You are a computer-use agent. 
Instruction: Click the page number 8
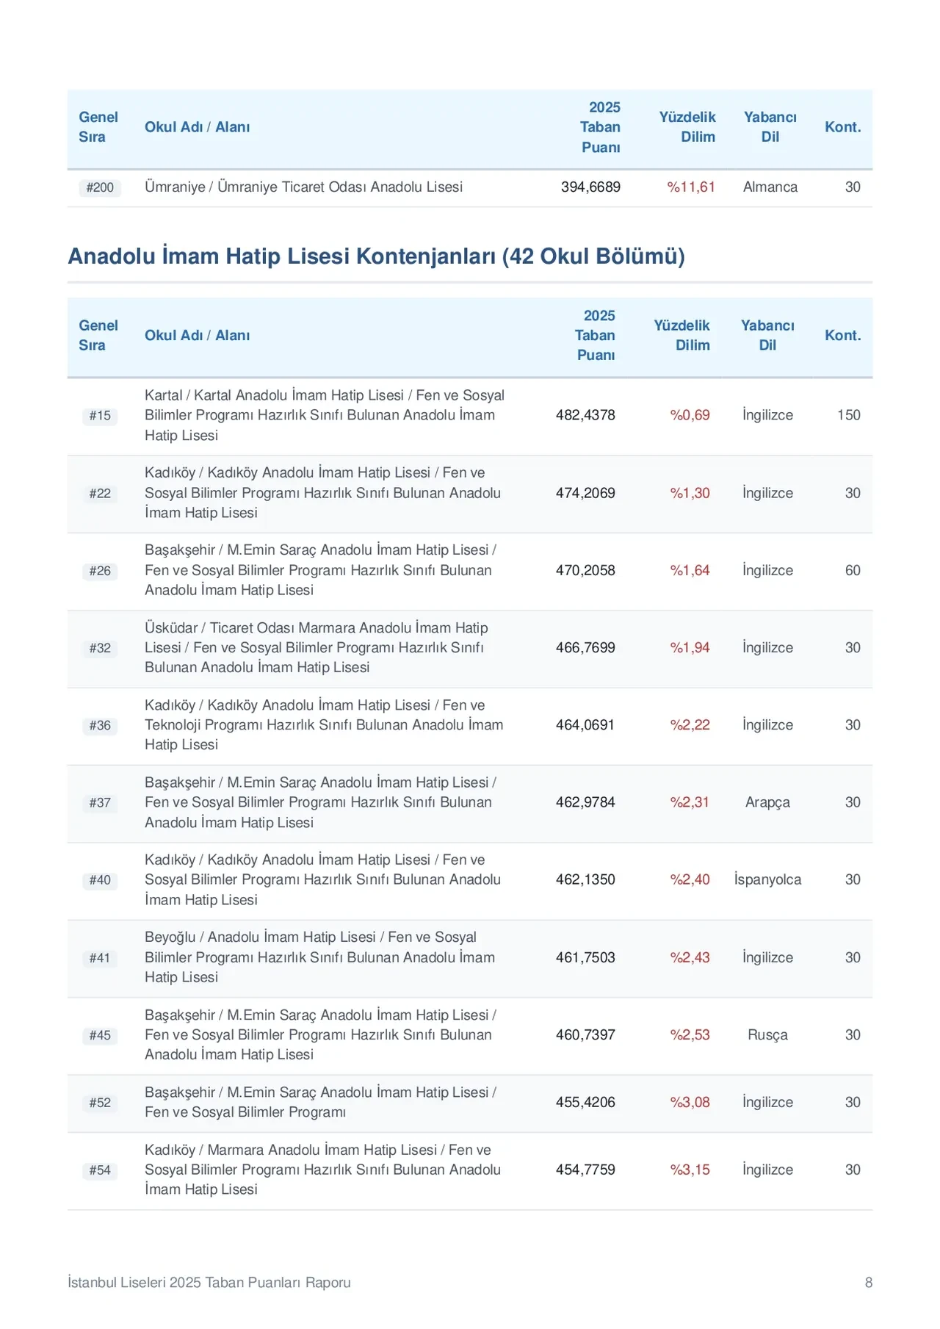(869, 1282)
